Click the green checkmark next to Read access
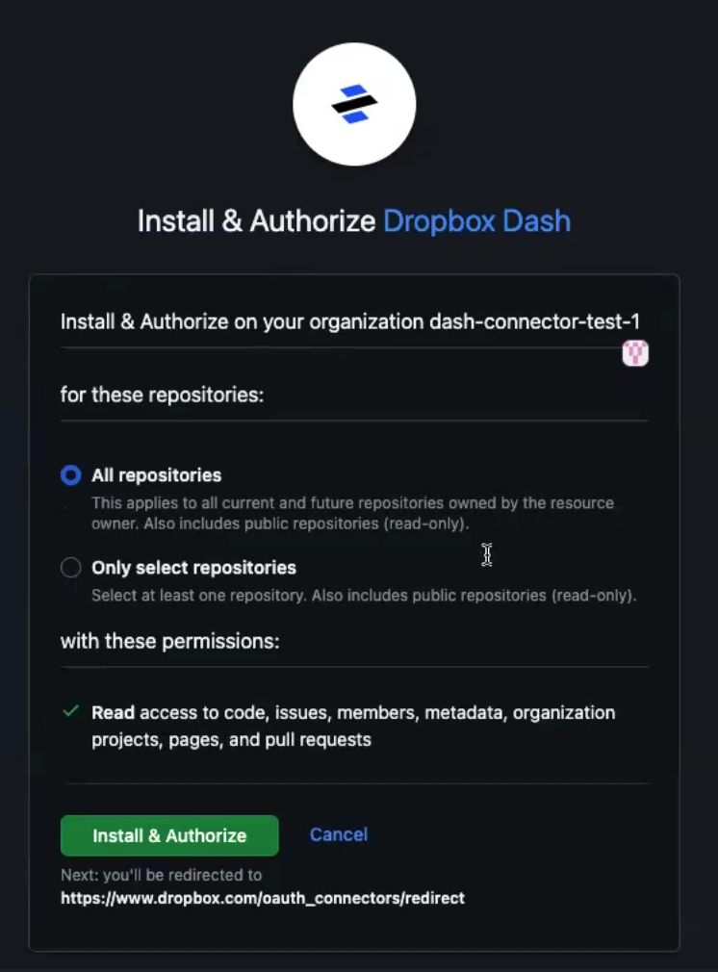 (x=70, y=712)
